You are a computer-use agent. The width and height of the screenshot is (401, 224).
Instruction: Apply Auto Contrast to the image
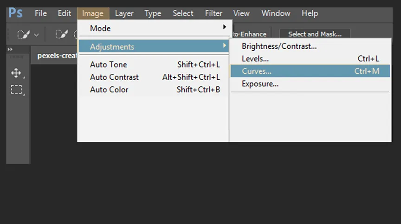(154, 77)
